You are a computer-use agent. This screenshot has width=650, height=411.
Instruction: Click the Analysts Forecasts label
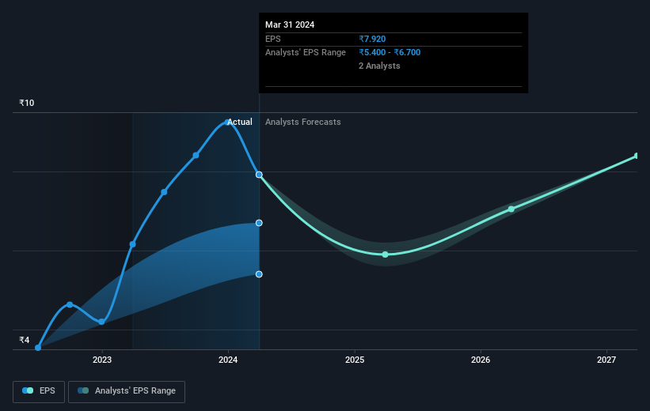[303, 122]
